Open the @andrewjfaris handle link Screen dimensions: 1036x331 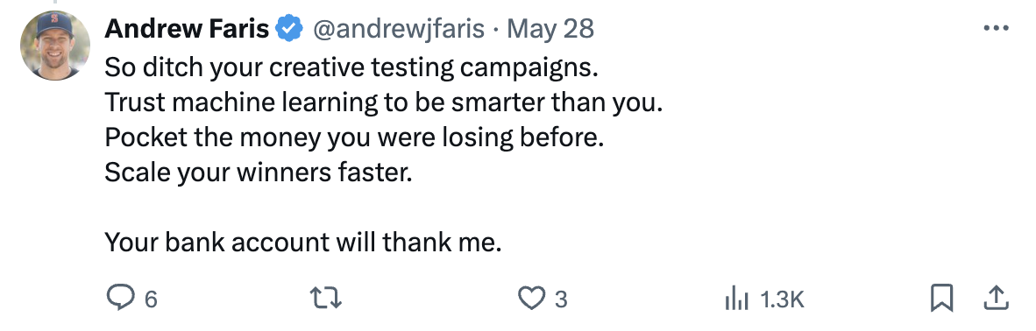pyautogui.click(x=398, y=30)
